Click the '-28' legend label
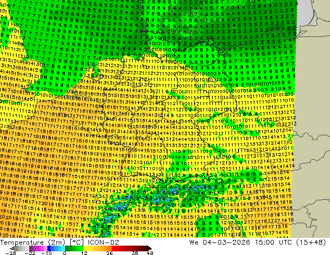Viewport: 330px width, 255px height. click(x=11, y=253)
